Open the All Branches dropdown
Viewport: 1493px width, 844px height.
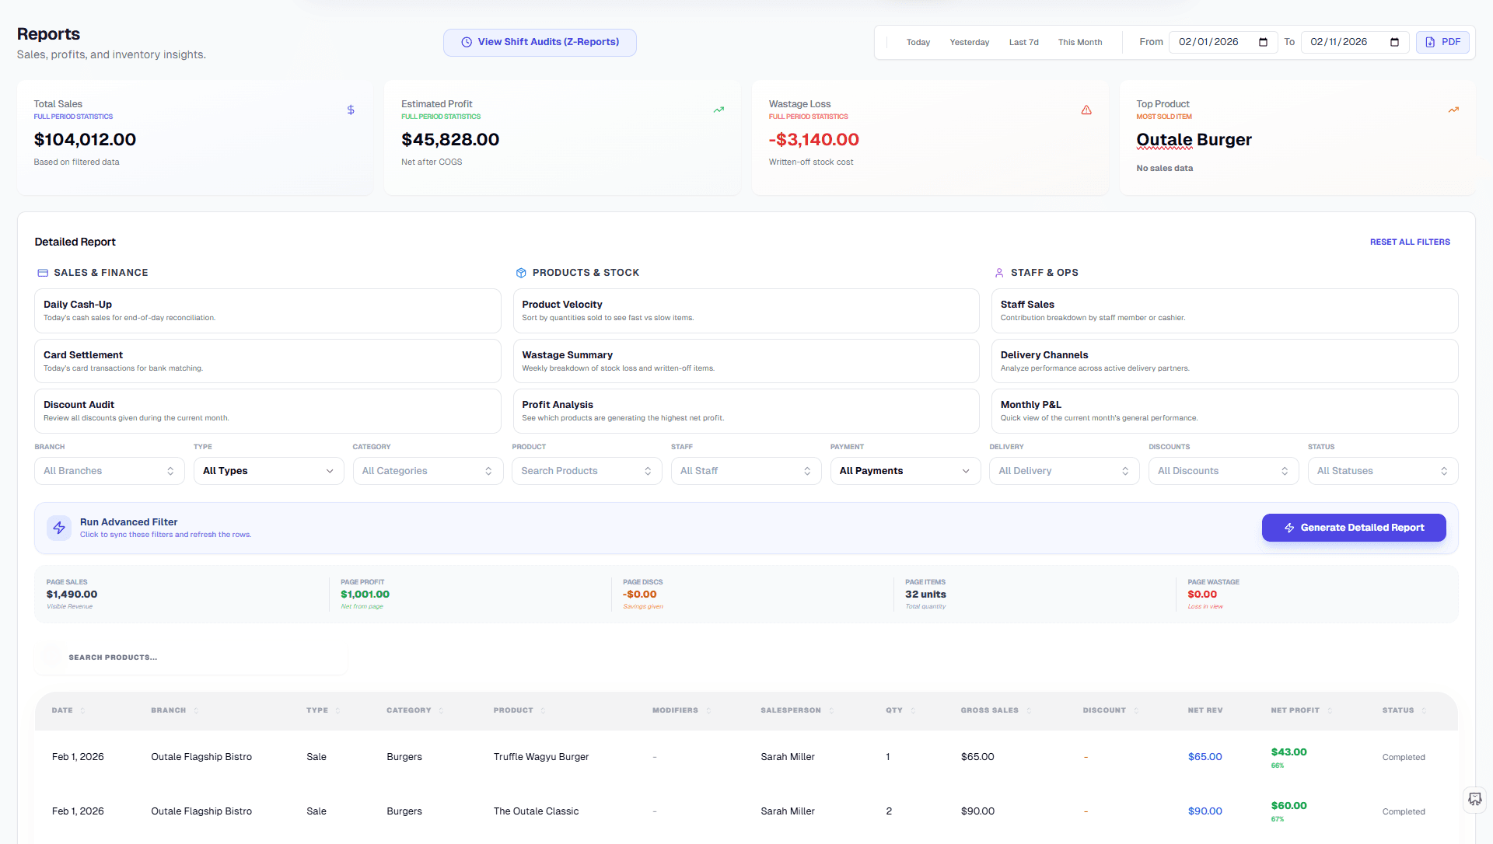[109, 470]
